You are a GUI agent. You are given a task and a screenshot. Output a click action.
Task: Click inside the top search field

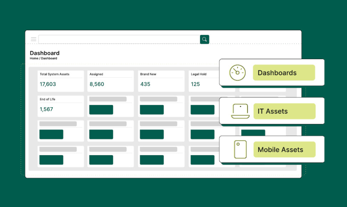coord(119,39)
